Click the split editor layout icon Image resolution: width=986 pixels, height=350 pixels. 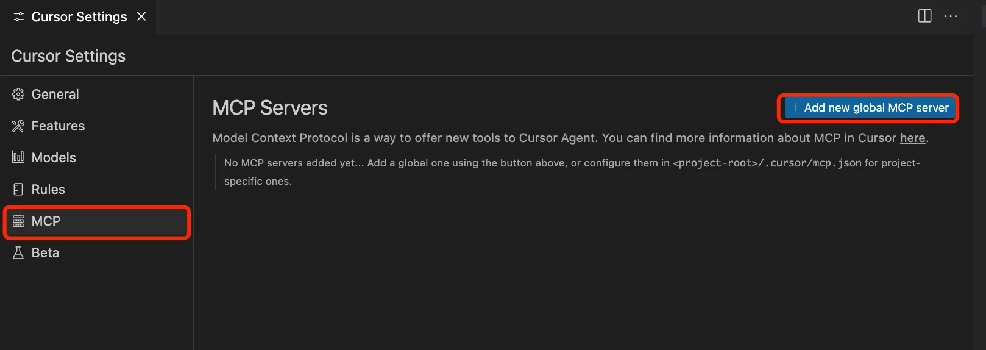pos(924,16)
